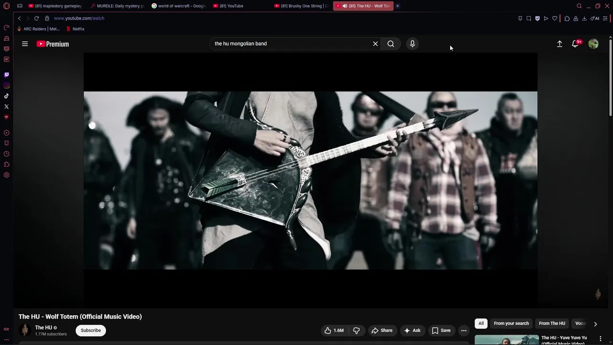Open The HU channel avatar
This screenshot has height=345, width=613.
24,330
